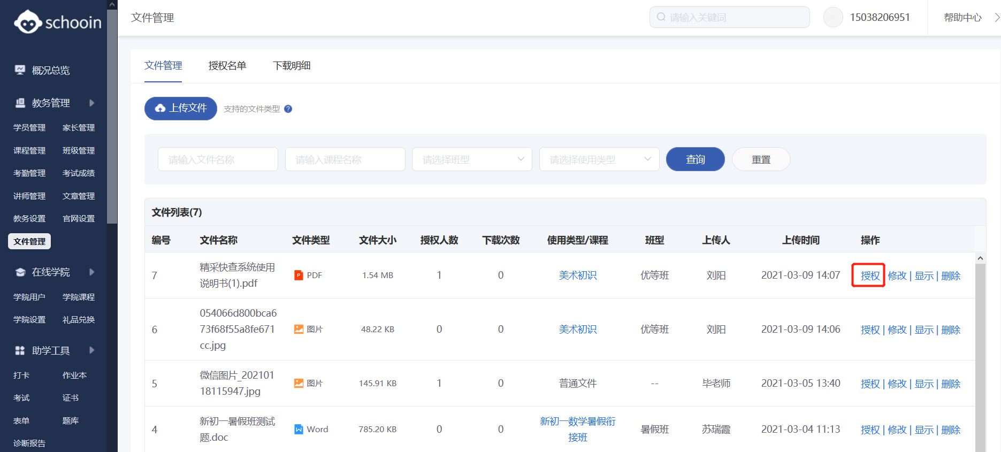1001x452 pixels.
Task: Click the 教务管理 section icon
Action: click(20, 103)
